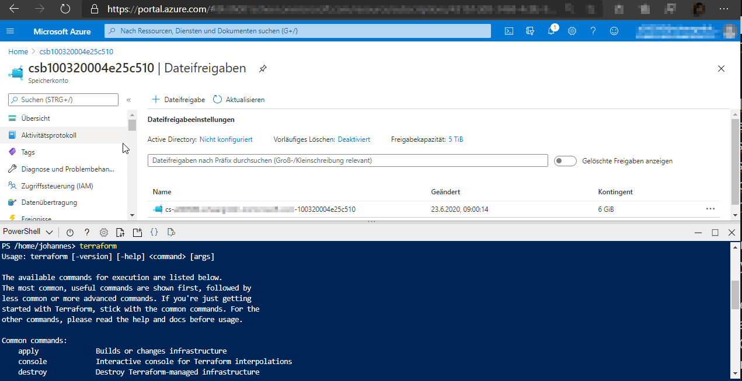The height and width of the screenshot is (381, 742).
Task: Open the feedback smiley icon
Action: click(x=614, y=31)
